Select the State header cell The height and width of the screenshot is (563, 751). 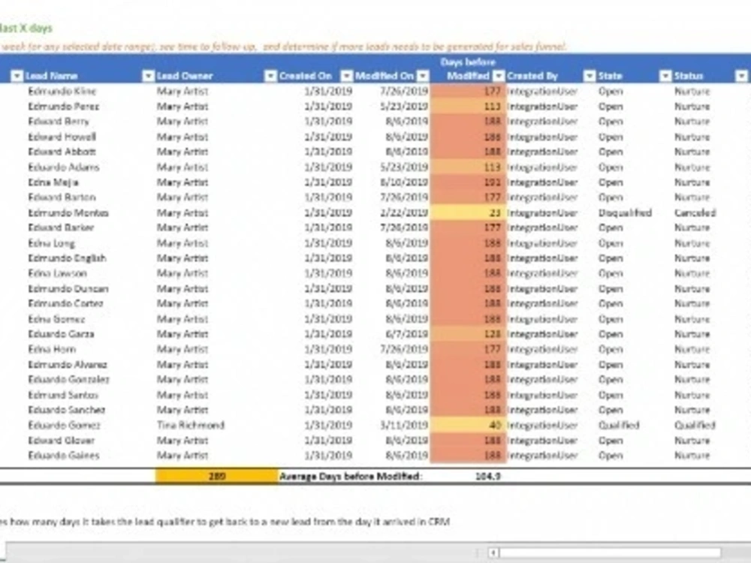coord(610,76)
